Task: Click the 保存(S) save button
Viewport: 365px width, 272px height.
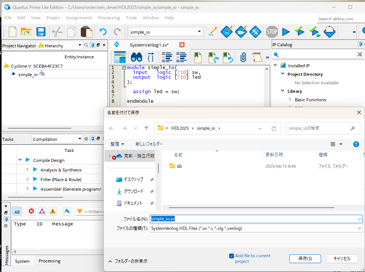Action: click(x=305, y=258)
